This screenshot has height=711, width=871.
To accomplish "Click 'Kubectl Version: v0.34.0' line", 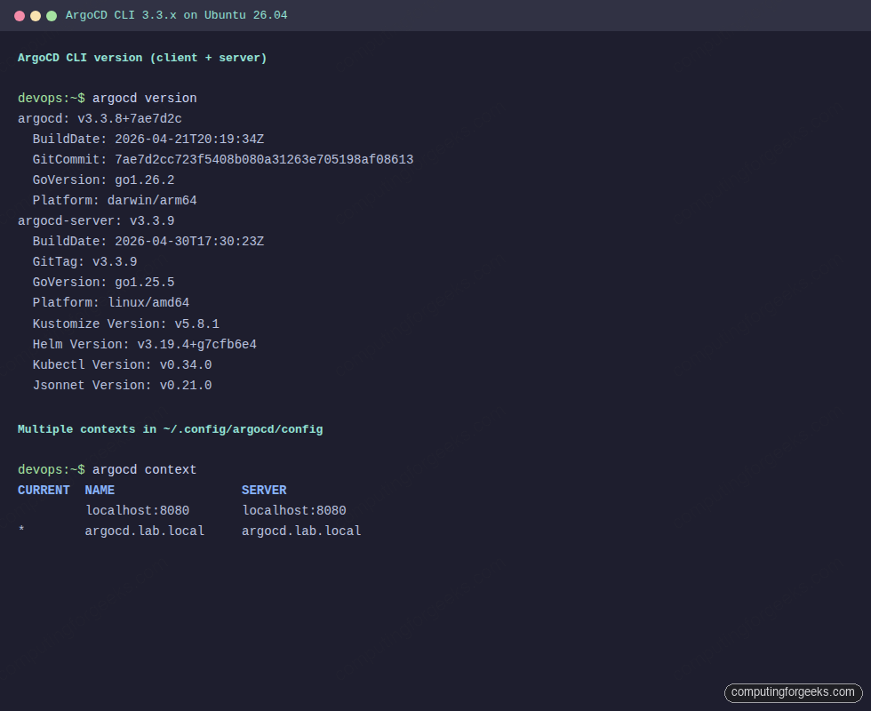I will [123, 365].
